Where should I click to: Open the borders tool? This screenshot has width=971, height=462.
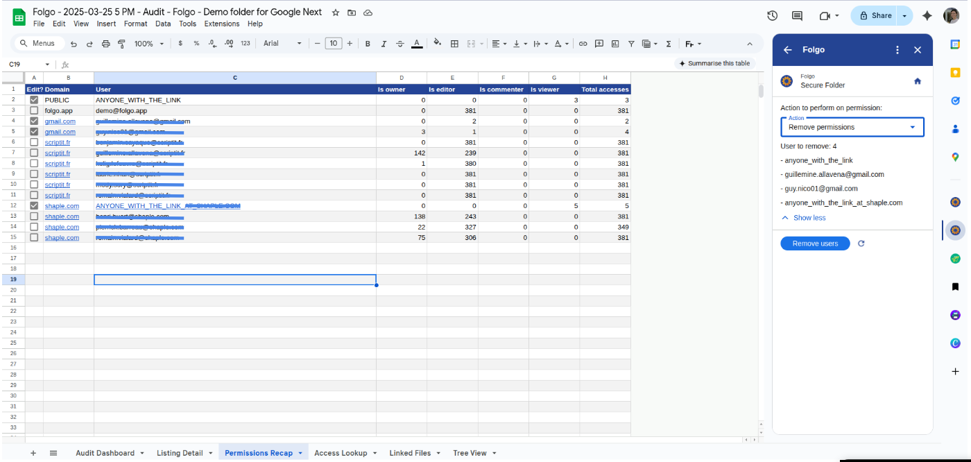[455, 44]
